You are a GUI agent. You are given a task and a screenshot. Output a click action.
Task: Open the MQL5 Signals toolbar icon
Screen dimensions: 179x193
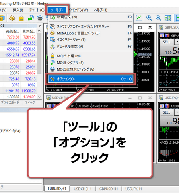click(31, 18)
